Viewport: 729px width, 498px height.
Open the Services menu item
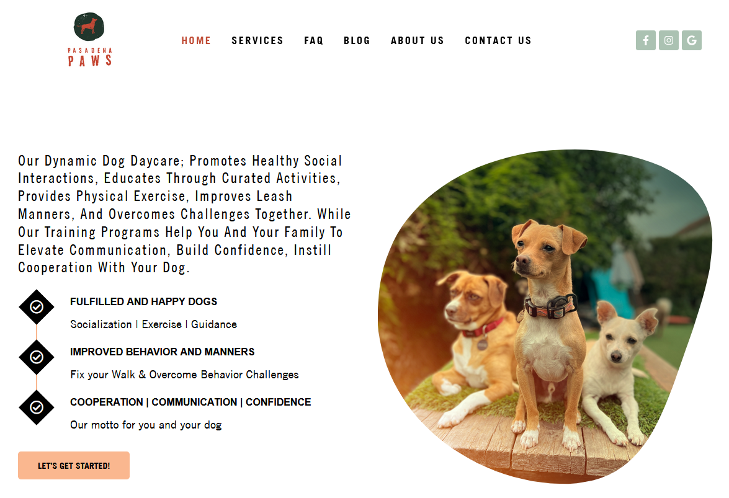(x=257, y=40)
